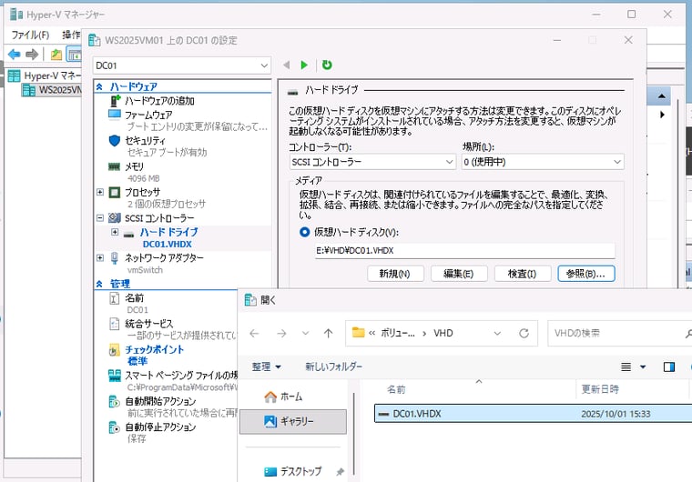This screenshot has height=482, width=692.
Task: Open コントローラー SCSI dropdown
Action: pyautogui.click(x=372, y=162)
